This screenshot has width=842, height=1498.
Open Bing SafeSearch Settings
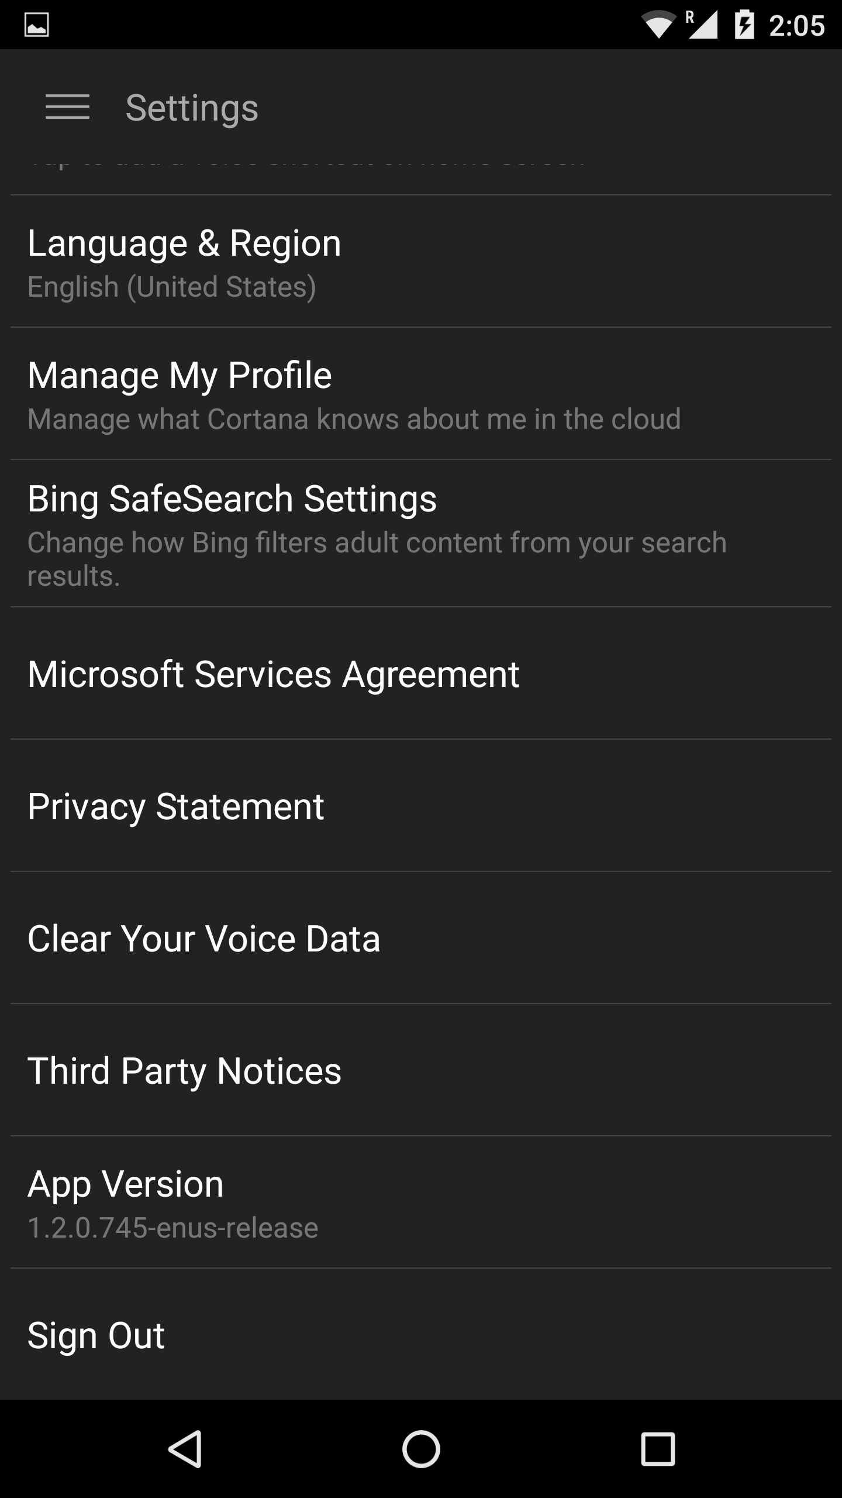coord(421,534)
